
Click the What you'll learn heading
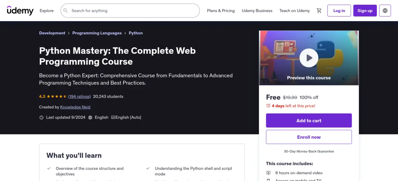[74, 156]
